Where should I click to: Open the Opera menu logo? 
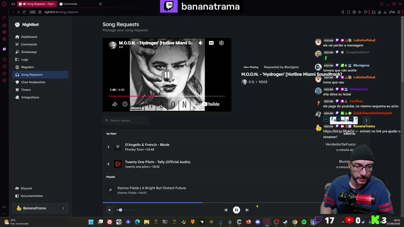click(4, 4)
